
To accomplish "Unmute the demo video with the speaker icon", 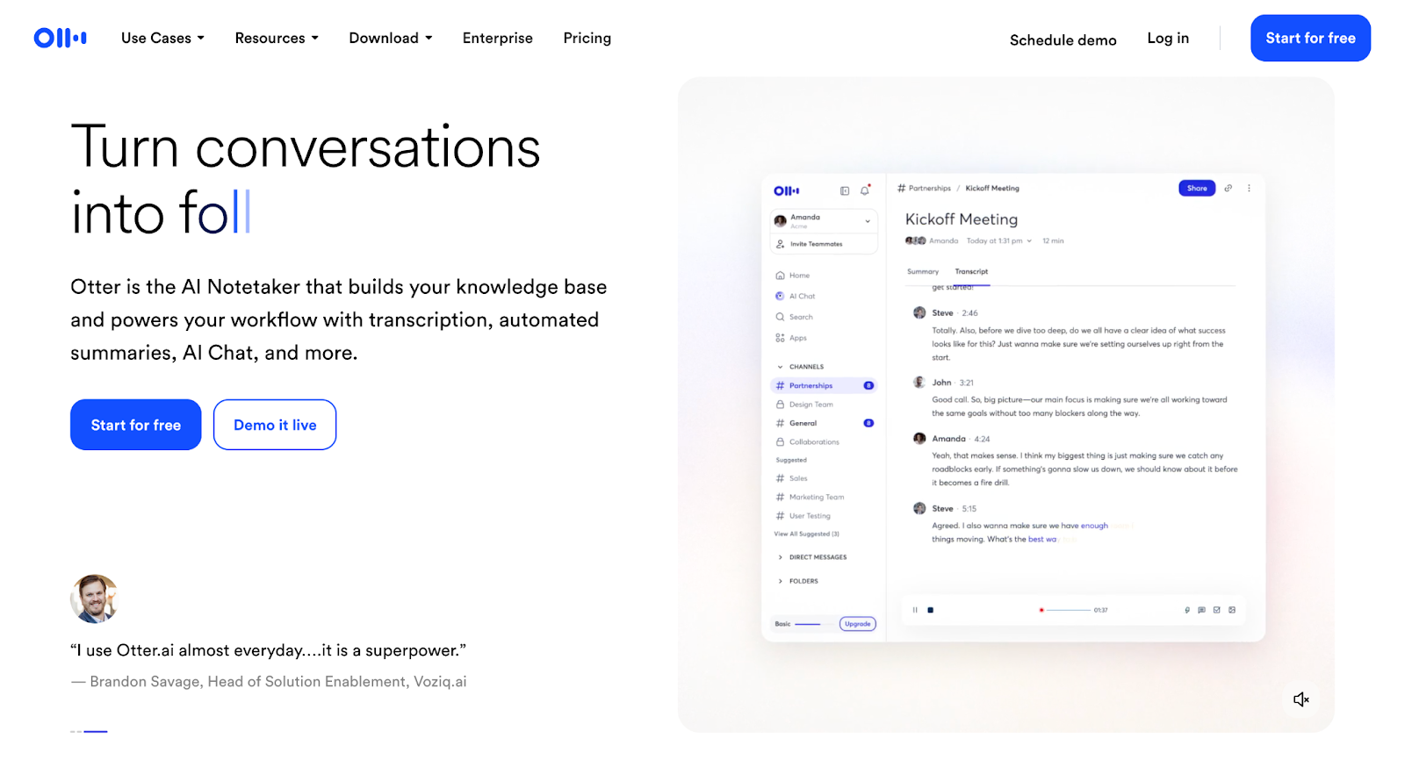I will pyautogui.click(x=1301, y=699).
